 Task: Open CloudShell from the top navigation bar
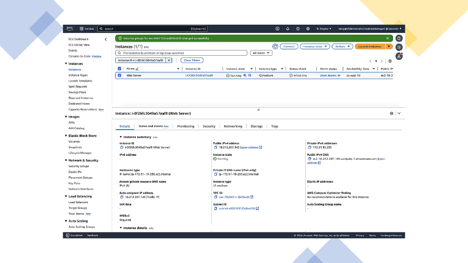point(277,29)
